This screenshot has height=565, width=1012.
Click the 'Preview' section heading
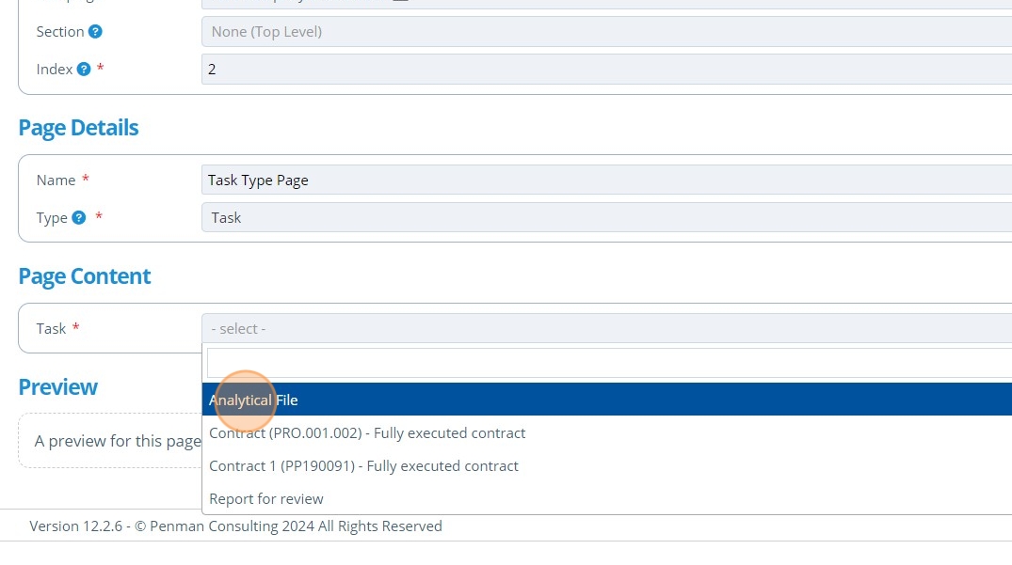(x=58, y=387)
